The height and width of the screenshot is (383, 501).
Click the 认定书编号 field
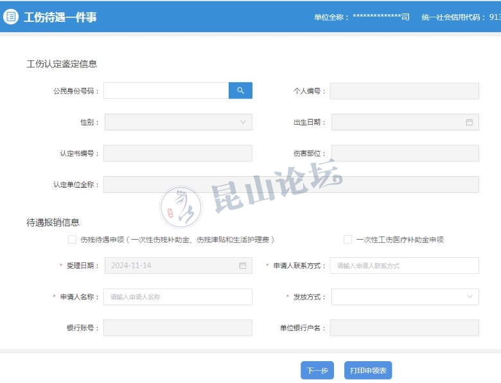[x=177, y=153]
